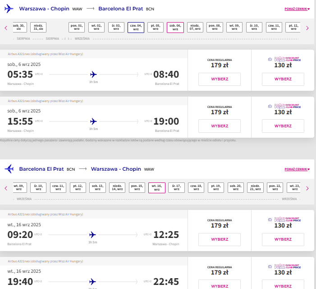
Task: Click the outbound previous dates arrow
Action: pyautogui.click(x=6, y=28)
